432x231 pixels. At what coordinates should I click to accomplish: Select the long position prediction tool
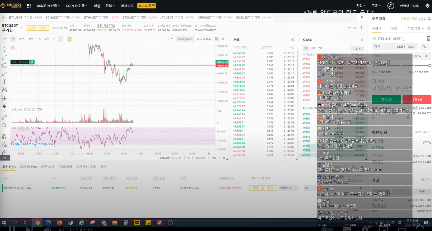coord(4,98)
